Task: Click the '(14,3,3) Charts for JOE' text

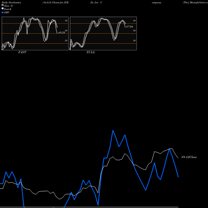Action: [56, 2]
